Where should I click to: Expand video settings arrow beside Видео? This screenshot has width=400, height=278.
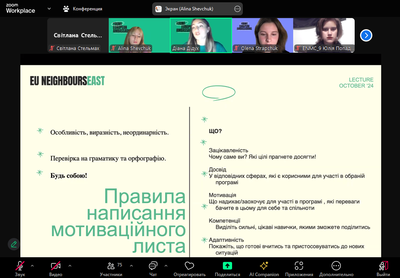tap(70, 265)
